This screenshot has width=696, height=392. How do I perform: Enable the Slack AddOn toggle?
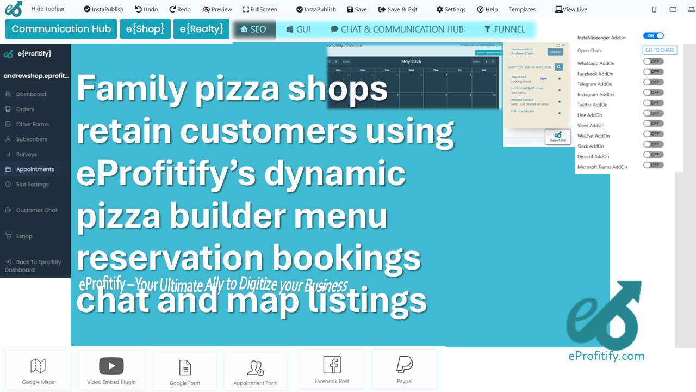(653, 144)
